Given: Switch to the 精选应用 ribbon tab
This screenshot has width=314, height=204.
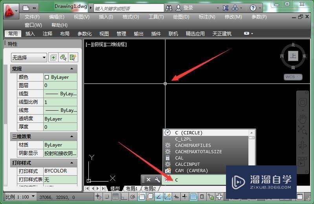Looking at the screenshot, I should coord(195,33).
